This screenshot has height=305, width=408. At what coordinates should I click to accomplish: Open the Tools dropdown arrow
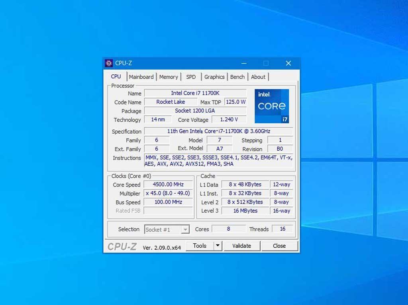(x=218, y=245)
